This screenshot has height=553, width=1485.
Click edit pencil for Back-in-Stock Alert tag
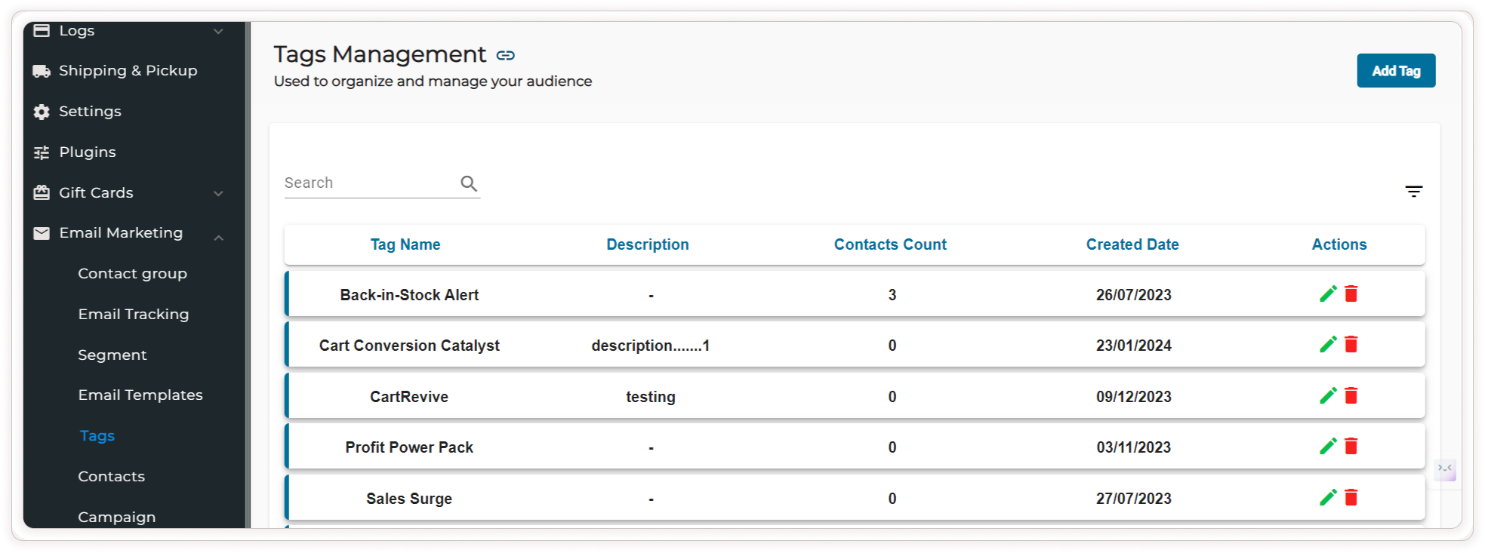(x=1328, y=294)
